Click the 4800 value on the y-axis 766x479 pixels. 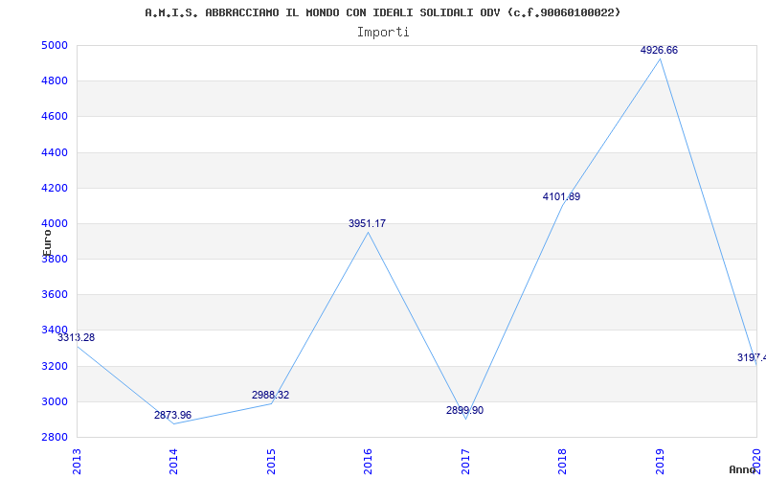tap(55, 81)
